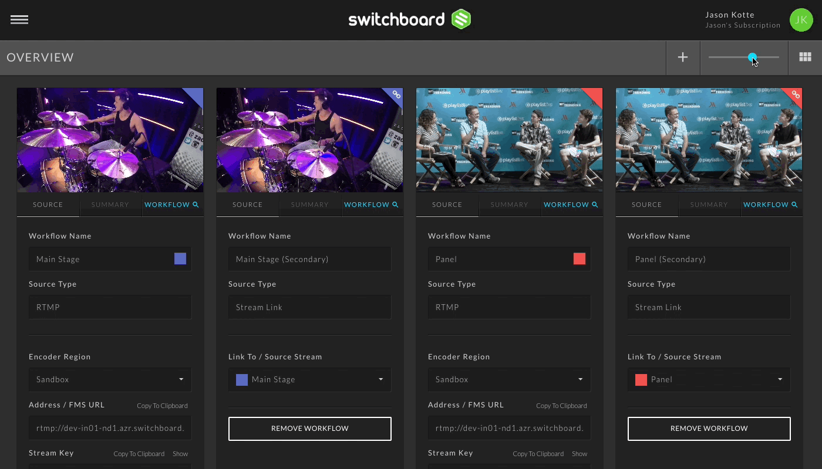Select the Main Stage FMS URL address field
Viewport: 822px width, 469px height.
[x=110, y=428]
